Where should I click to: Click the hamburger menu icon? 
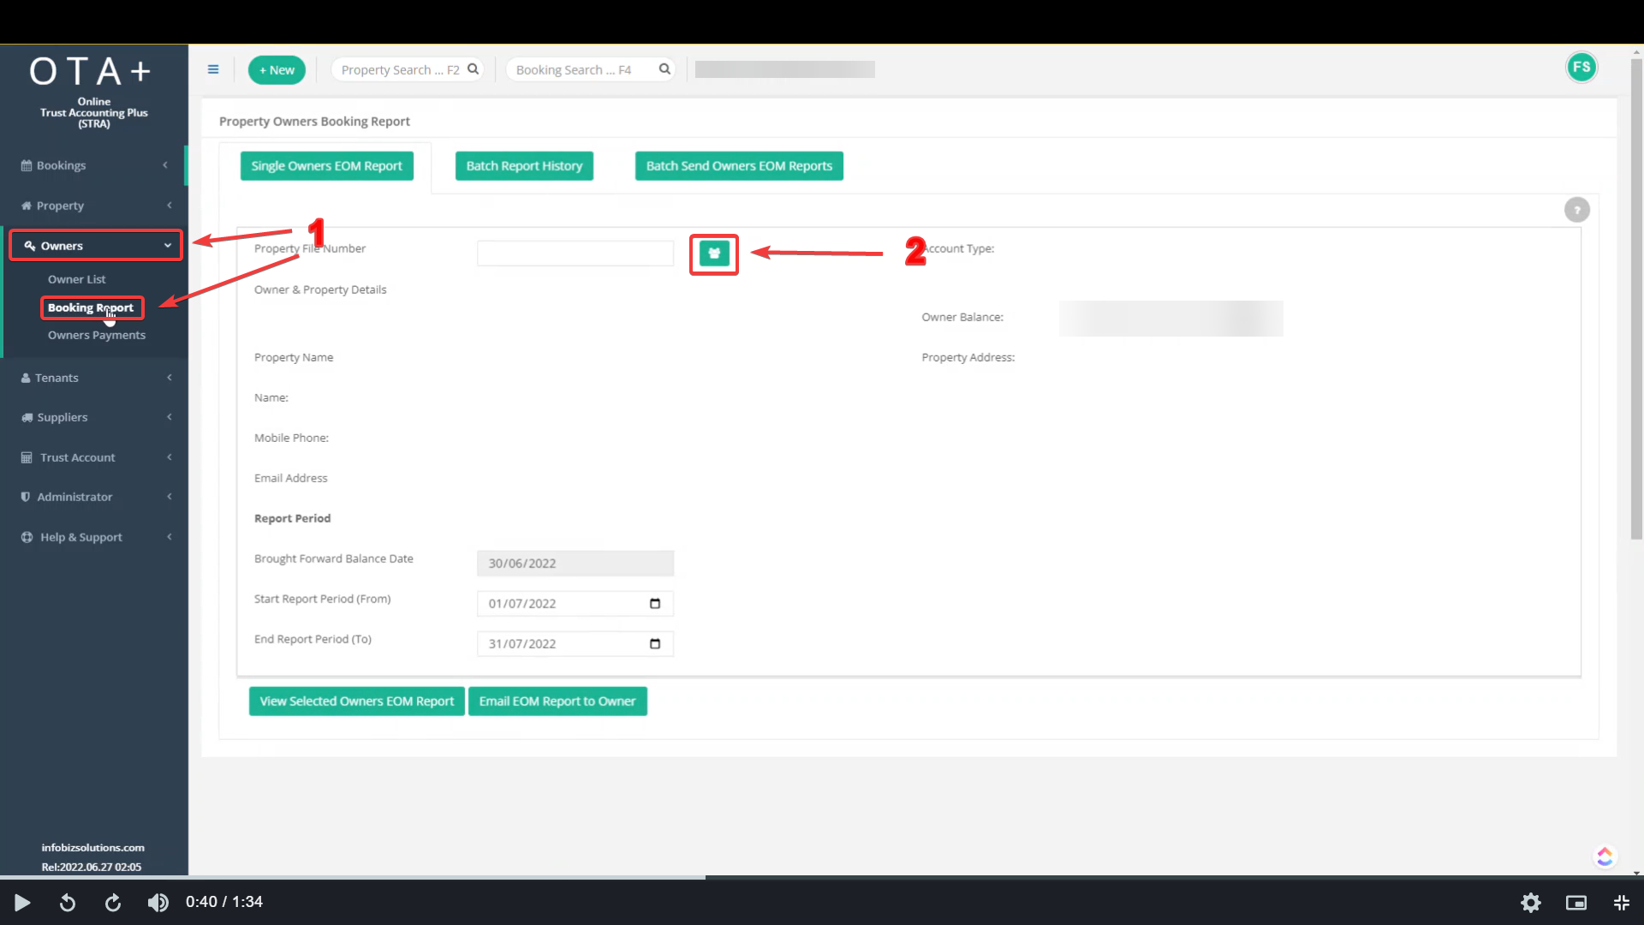(213, 69)
